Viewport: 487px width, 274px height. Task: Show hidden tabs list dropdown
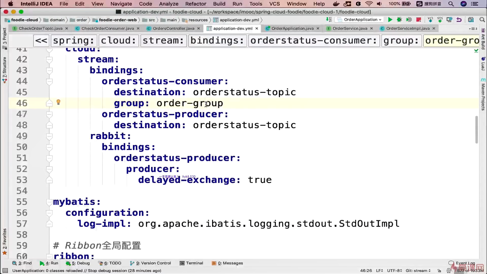(x=473, y=29)
